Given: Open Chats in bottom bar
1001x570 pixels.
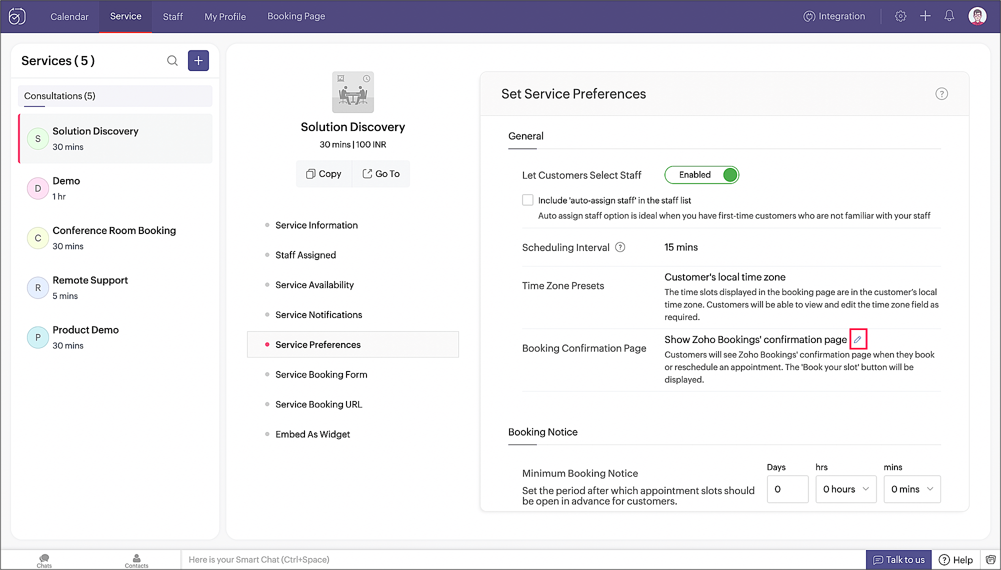Looking at the screenshot, I should (44, 560).
